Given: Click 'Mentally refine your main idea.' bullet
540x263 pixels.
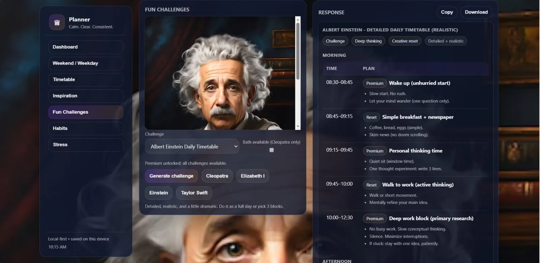Looking at the screenshot, I should point(398,203).
